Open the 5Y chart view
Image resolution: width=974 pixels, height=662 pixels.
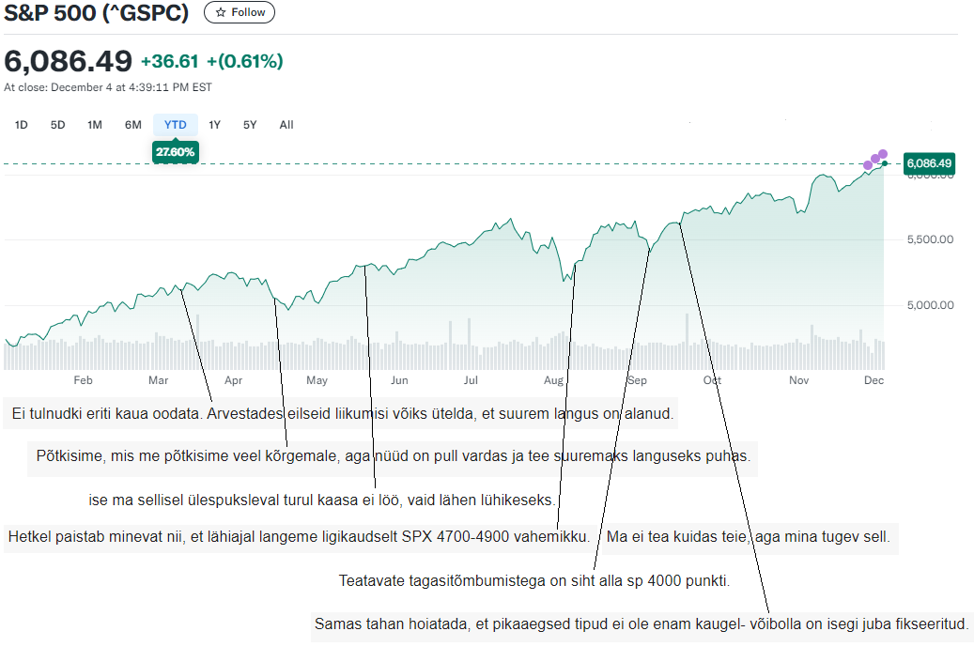250,125
